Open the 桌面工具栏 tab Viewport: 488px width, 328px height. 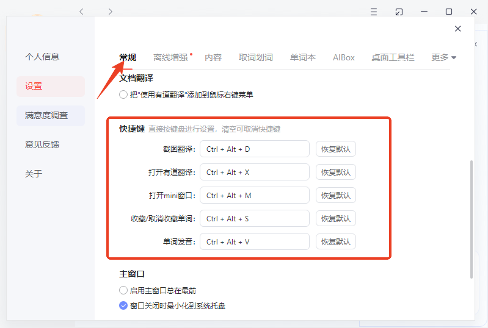pyautogui.click(x=393, y=57)
